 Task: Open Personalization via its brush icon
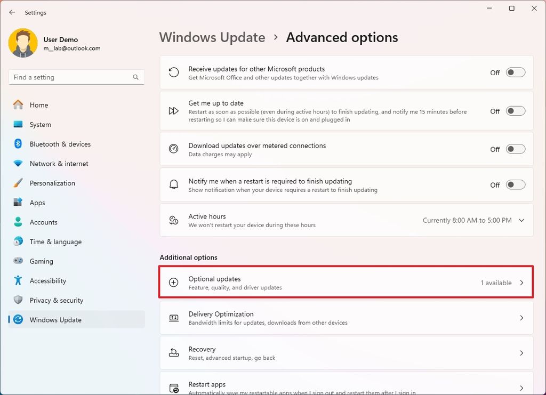pyautogui.click(x=19, y=183)
